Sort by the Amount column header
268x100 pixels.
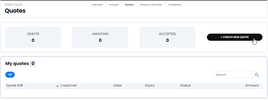[252, 85]
